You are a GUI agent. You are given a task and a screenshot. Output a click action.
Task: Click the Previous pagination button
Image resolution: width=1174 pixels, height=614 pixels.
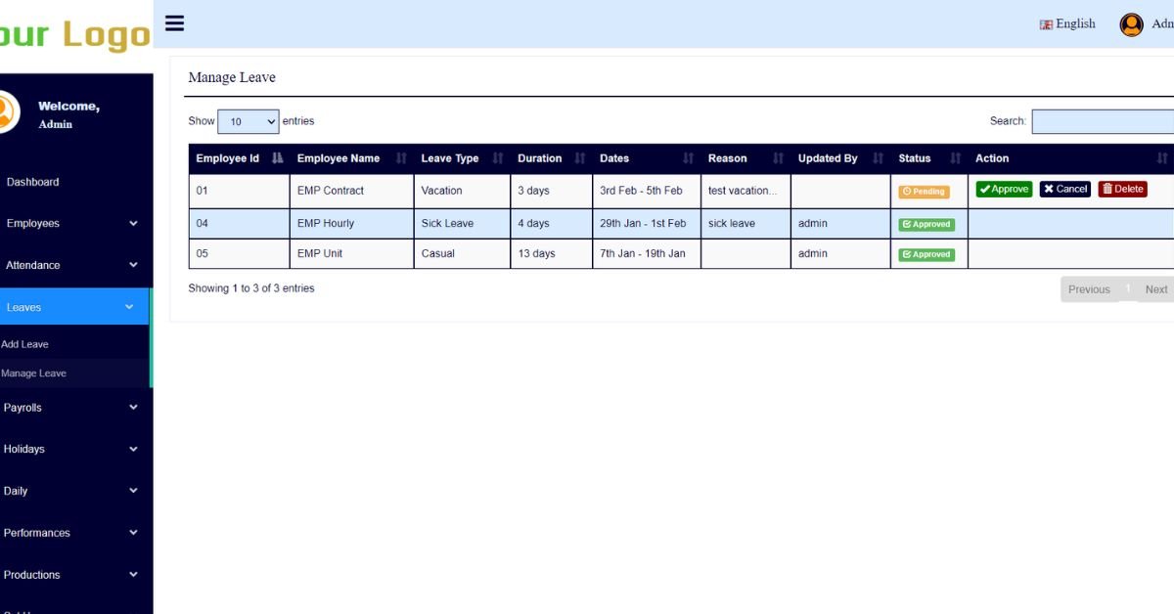1088,289
